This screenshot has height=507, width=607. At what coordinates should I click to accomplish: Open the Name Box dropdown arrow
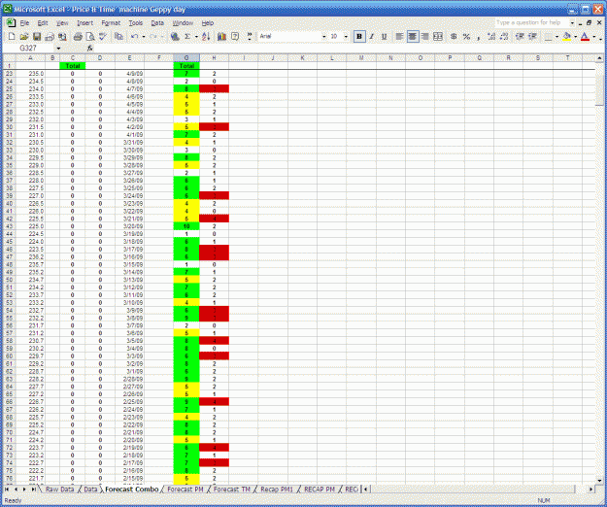click(58, 49)
